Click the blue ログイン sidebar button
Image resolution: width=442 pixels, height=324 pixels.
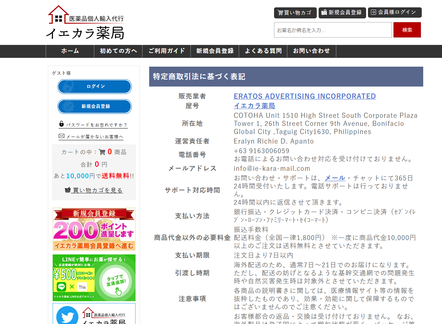95,87
